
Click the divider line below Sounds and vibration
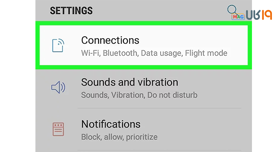(x=159, y=108)
